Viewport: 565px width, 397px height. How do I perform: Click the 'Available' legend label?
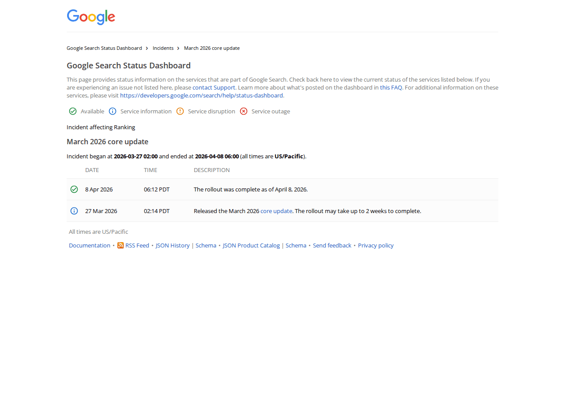[92, 111]
